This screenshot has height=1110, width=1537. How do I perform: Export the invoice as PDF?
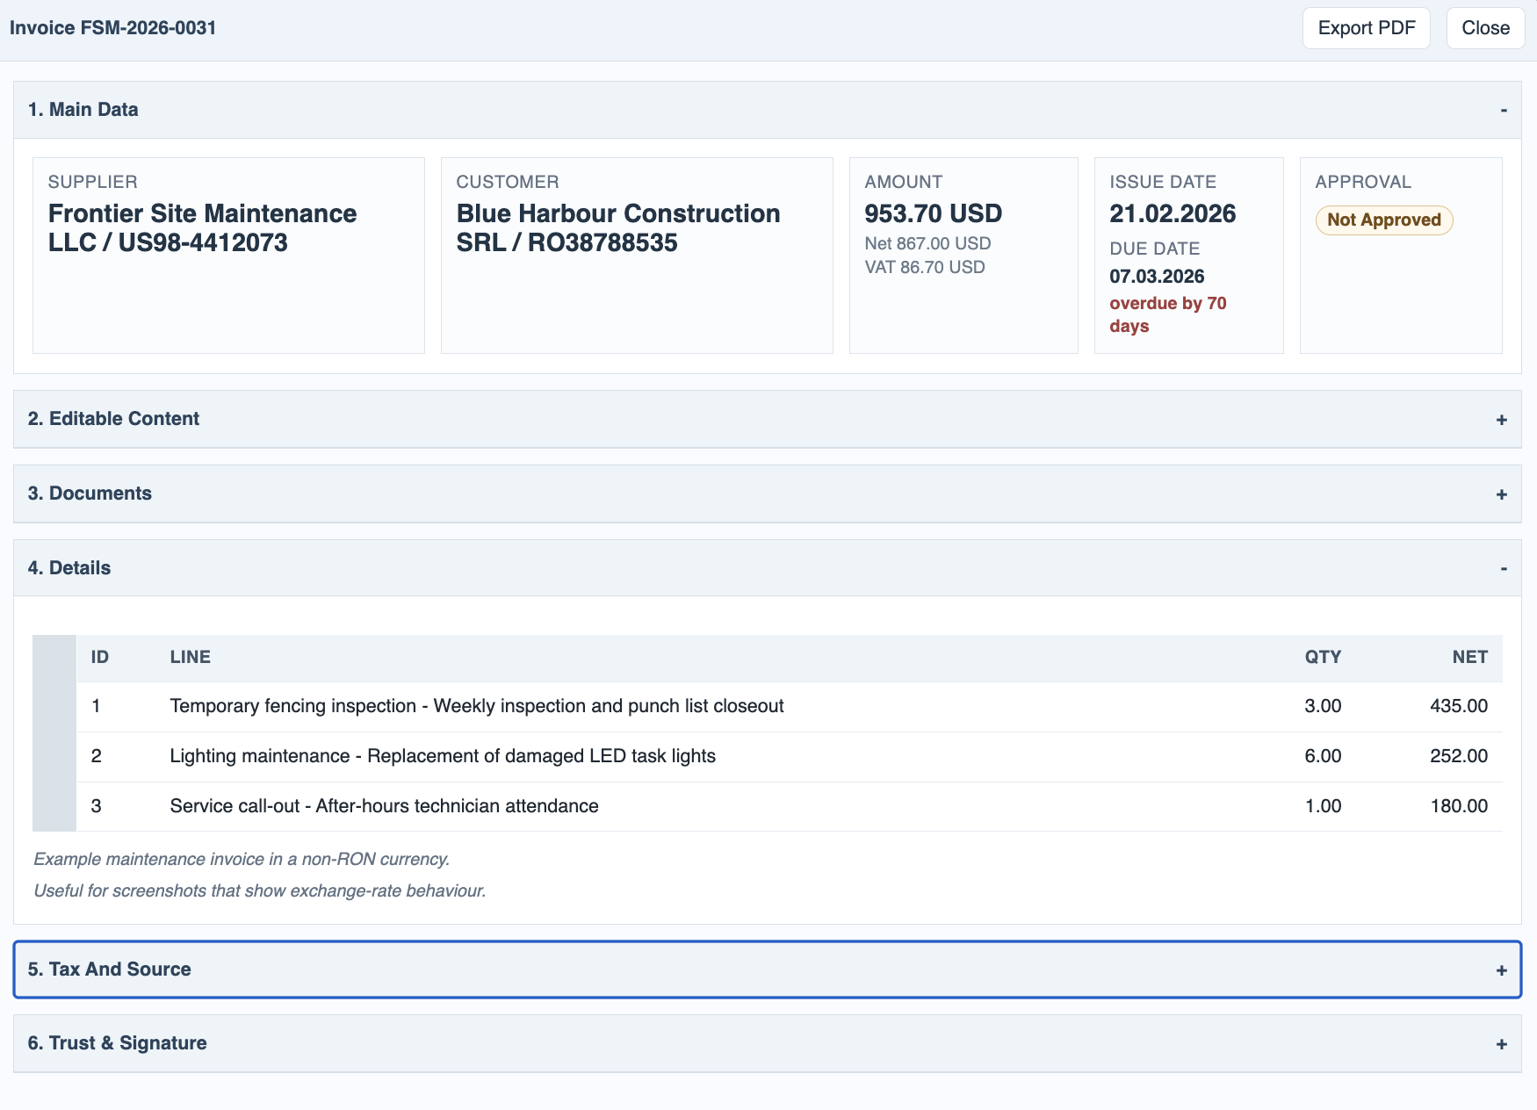1366,28
